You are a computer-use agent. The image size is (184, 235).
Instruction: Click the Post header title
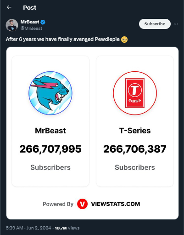[x=30, y=7]
